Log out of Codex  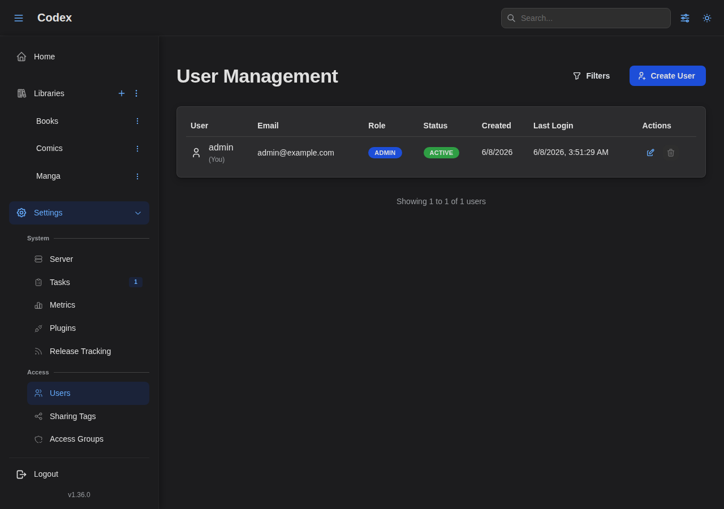tap(79, 474)
